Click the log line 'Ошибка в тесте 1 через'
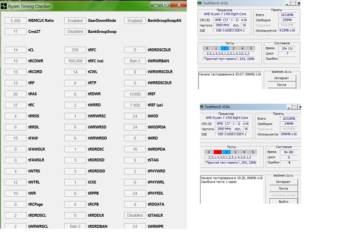This screenshot has width=343, height=238. pos(219,182)
